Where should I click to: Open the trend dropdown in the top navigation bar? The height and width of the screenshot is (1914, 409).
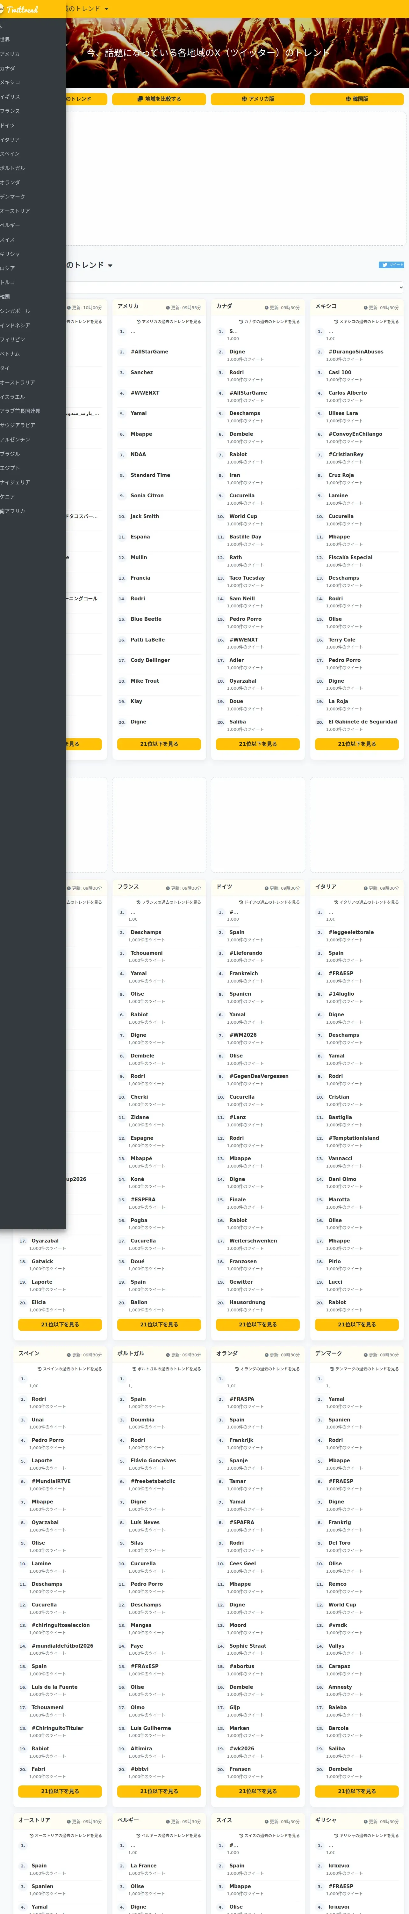[88, 9]
